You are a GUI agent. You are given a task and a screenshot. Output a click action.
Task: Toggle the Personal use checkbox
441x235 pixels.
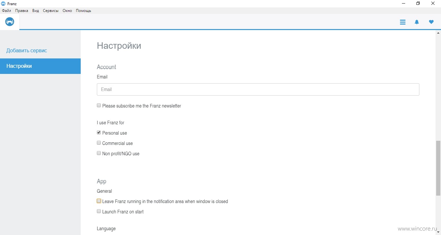coord(99,132)
